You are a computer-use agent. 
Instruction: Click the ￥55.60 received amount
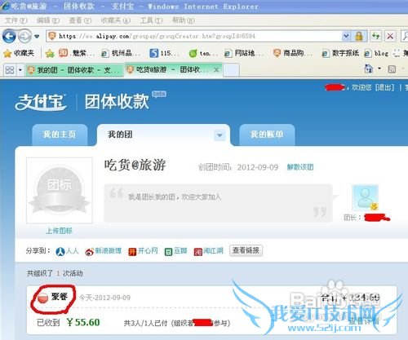[x=83, y=322]
